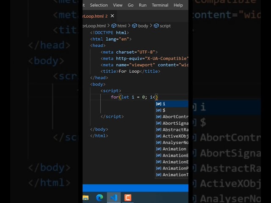Click the body breadcrumb cube icon
Viewport: 271px width, 203px height.
[x=135, y=26]
